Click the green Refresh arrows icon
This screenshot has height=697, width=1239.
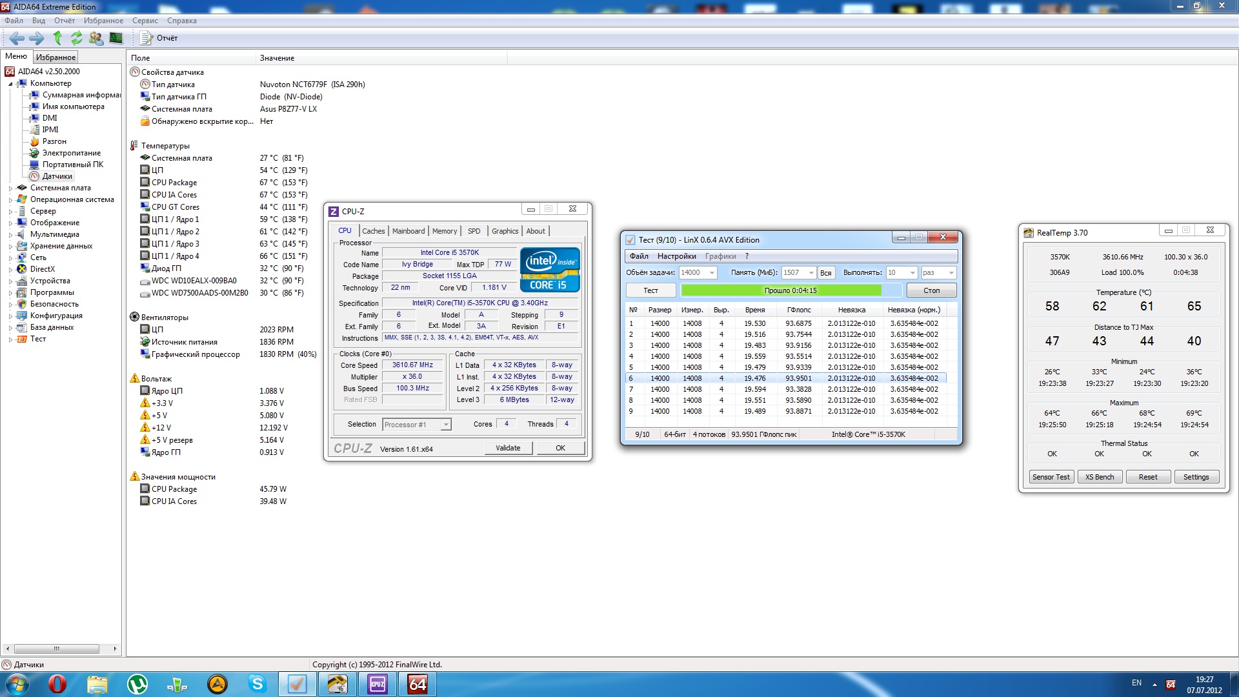click(x=77, y=38)
